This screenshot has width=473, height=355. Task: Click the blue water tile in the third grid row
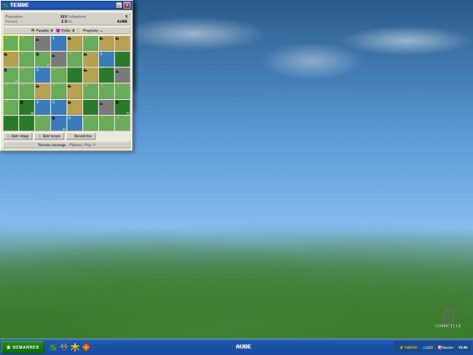43,75
